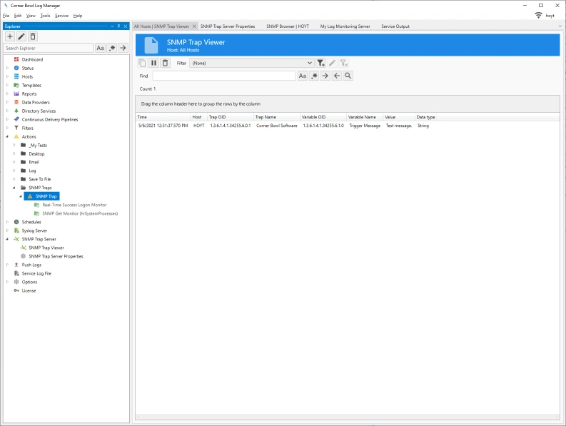Screen dimensions: 566x426
Task: Toggle wildcard search in Explorer search
Action: [x=112, y=48]
